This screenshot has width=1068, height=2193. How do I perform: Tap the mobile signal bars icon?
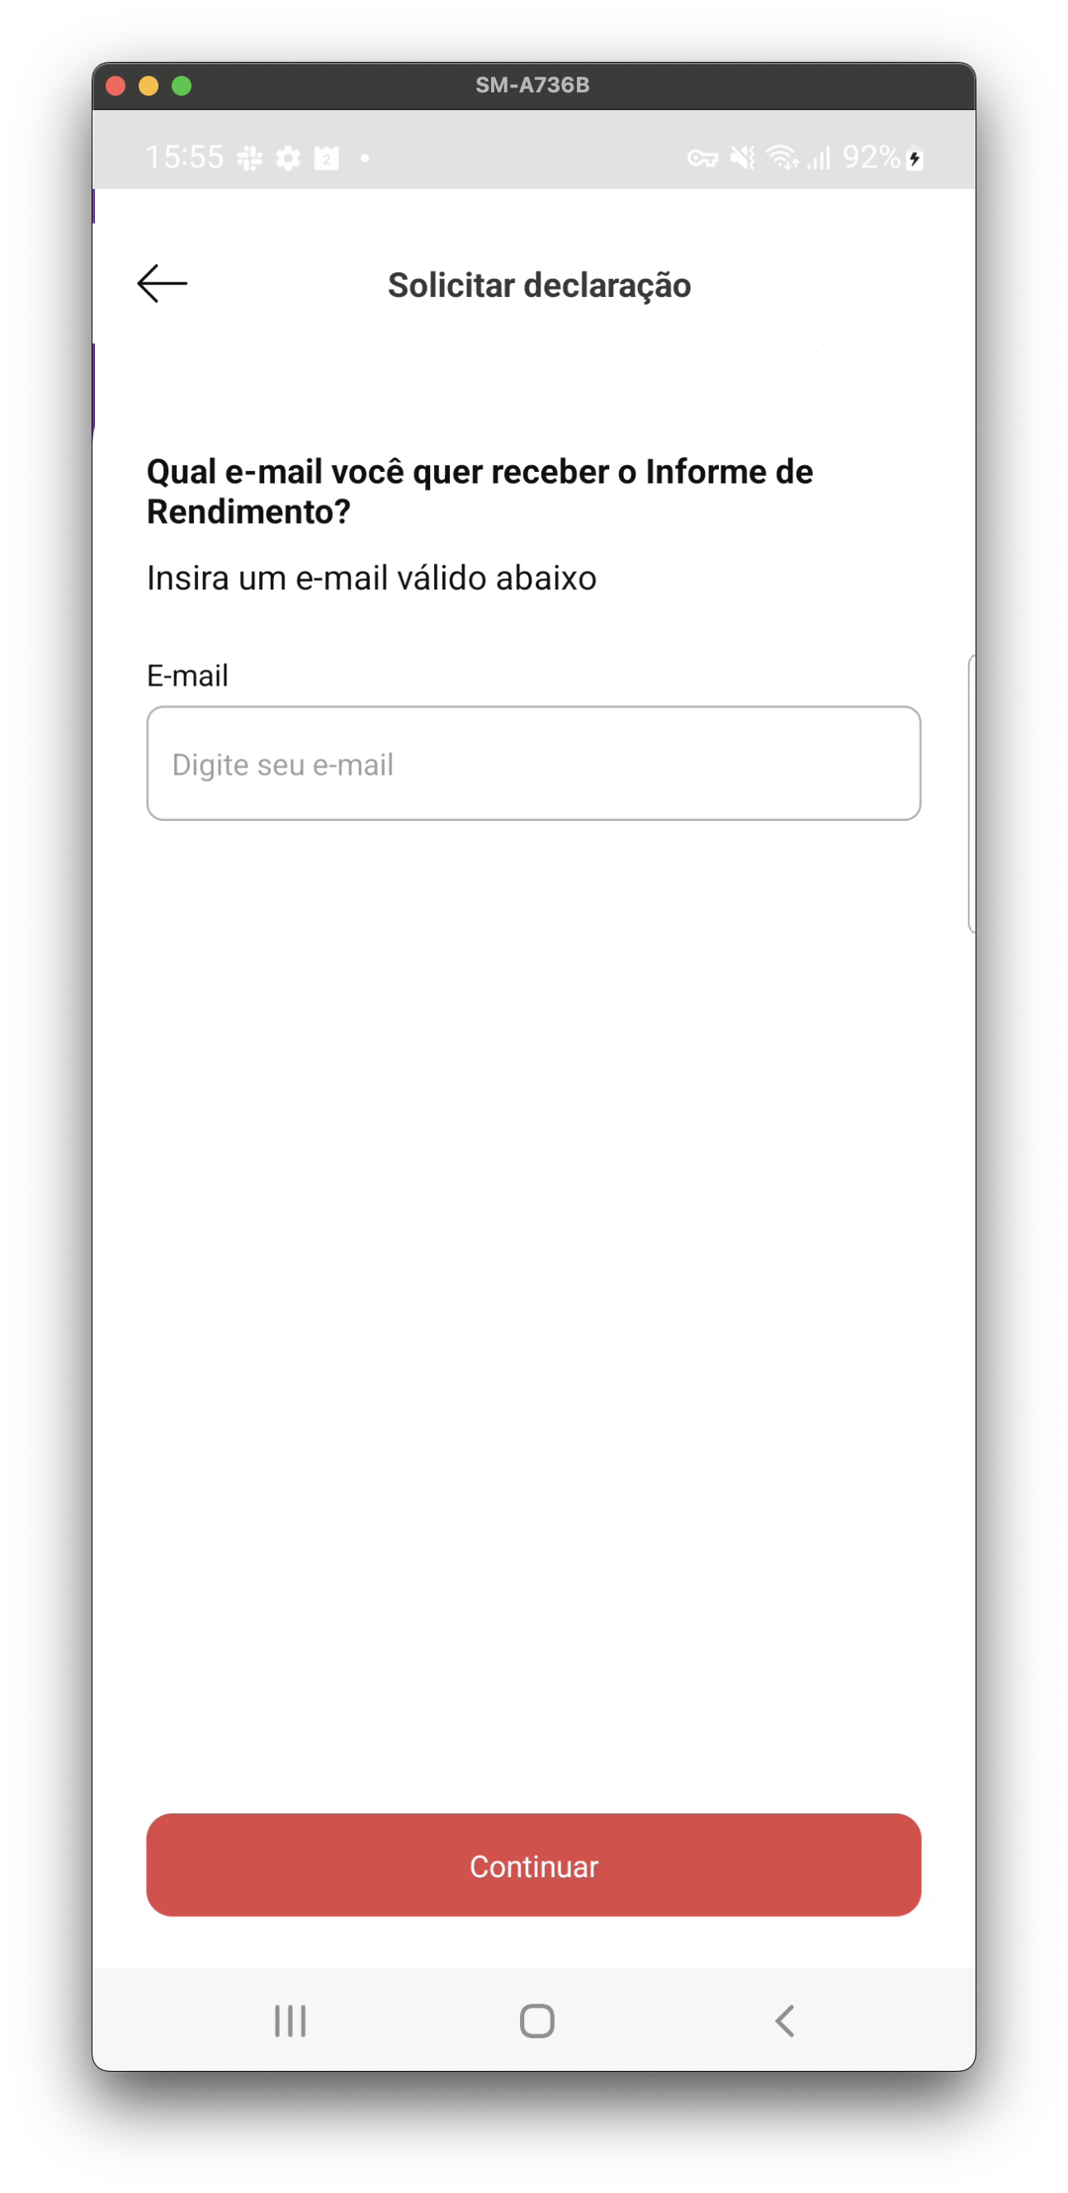(x=819, y=158)
